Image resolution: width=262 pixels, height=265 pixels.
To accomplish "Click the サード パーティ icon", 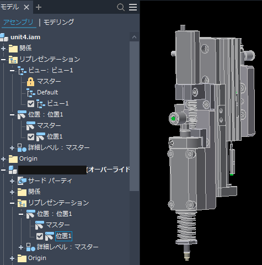I will (22, 181).
